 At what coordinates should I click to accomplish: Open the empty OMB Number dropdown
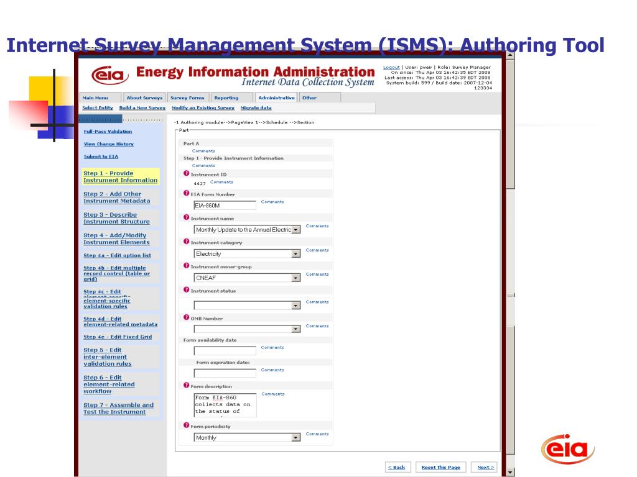point(296,329)
